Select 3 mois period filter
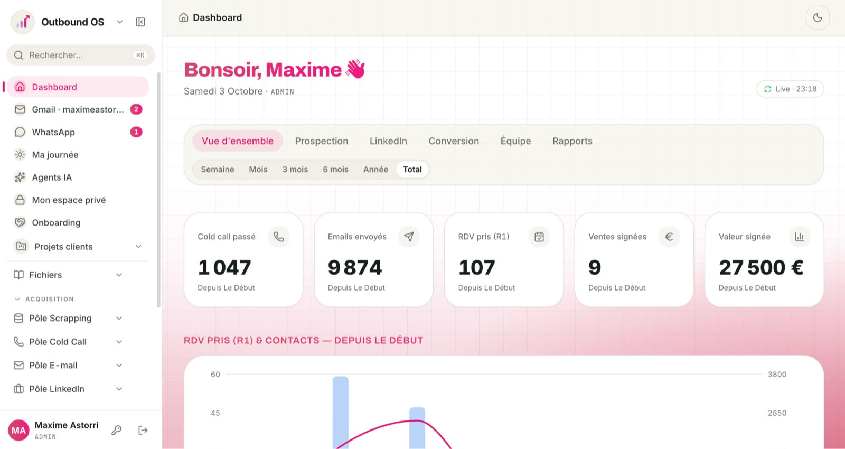 295,170
